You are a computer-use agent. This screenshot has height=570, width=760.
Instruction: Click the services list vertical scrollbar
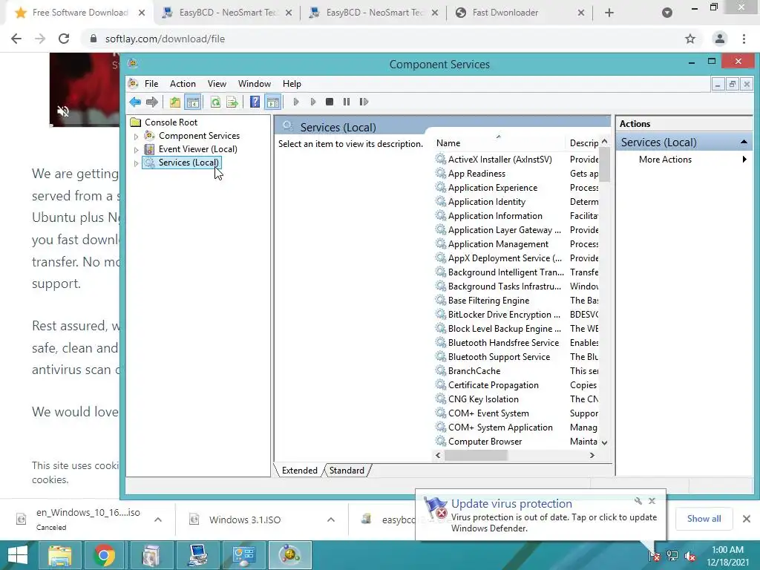[604, 164]
